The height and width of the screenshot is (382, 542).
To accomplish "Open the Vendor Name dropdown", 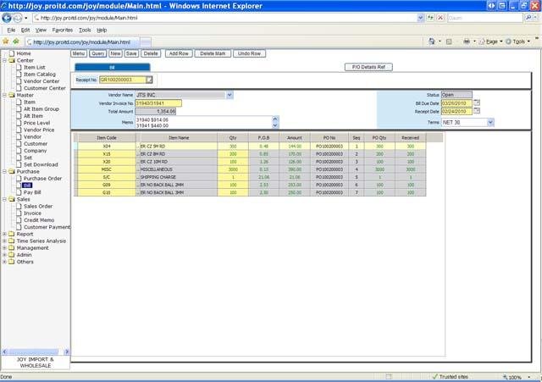I will pos(230,95).
